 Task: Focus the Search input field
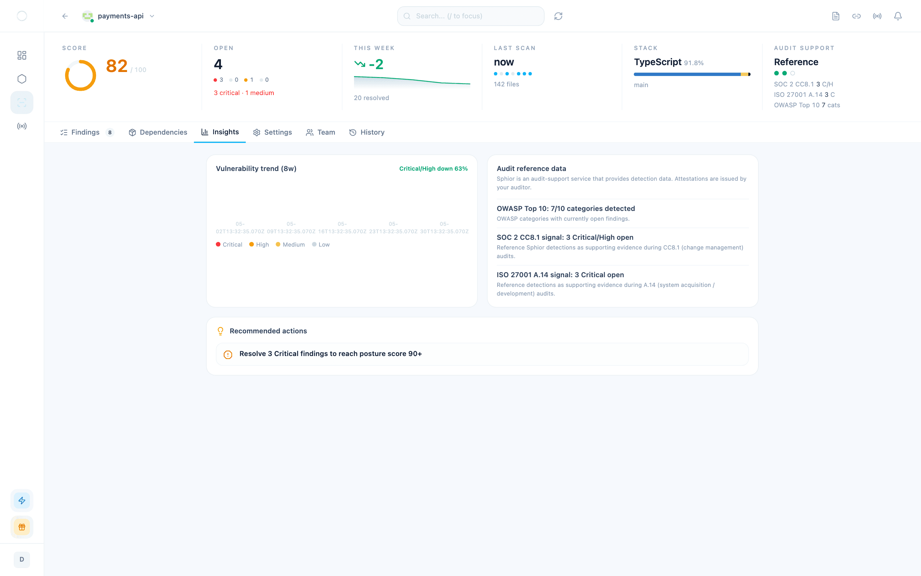(x=471, y=16)
